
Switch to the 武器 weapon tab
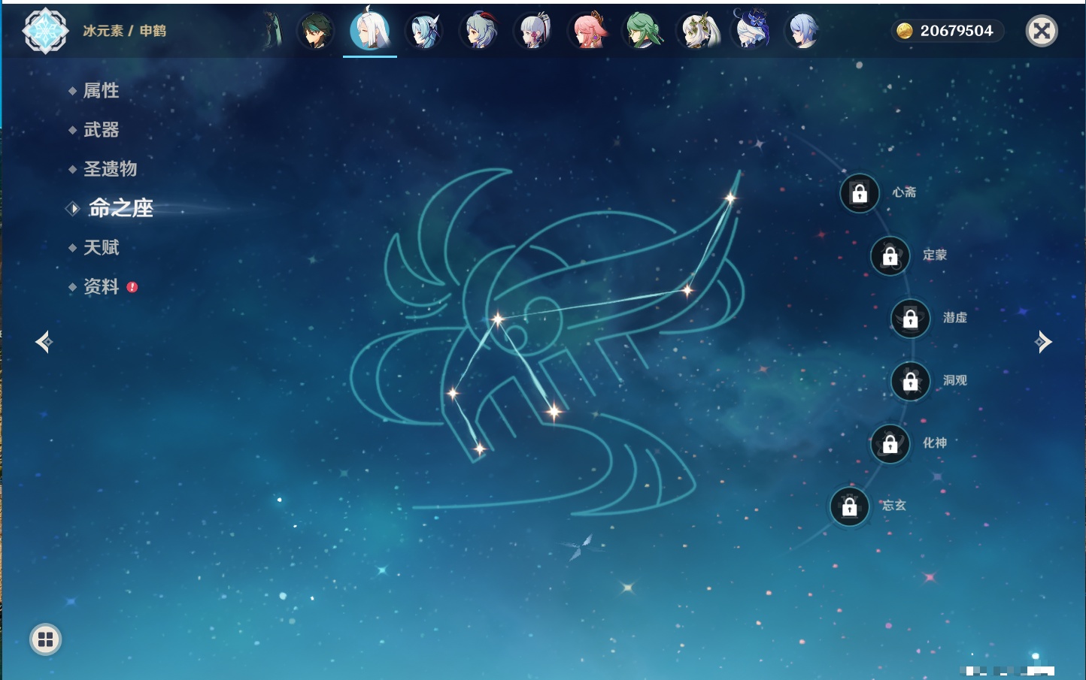coord(101,130)
